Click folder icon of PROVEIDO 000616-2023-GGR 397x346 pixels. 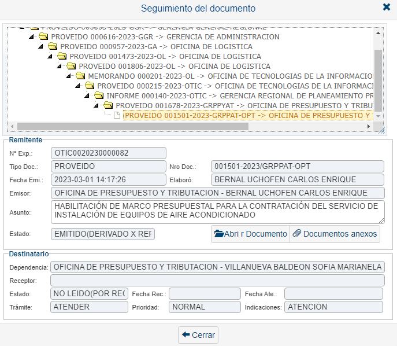click(x=43, y=36)
